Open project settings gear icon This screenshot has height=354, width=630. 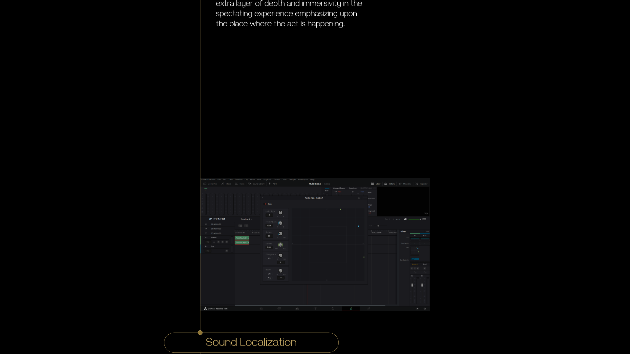tap(425, 309)
